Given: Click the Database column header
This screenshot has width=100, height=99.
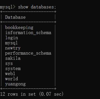Looking at the screenshot, I should click(15, 17).
